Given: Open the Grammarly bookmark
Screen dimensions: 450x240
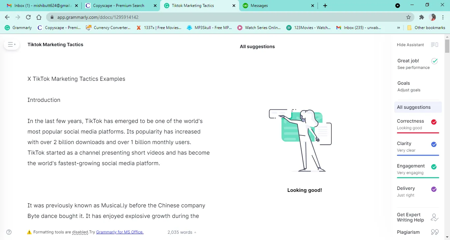Looking at the screenshot, I should (x=18, y=28).
